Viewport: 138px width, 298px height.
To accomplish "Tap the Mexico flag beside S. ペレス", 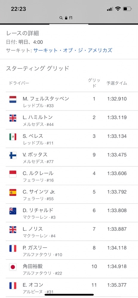I will click(13, 137).
